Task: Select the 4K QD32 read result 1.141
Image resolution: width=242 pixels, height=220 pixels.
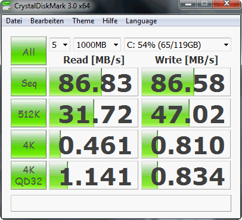Action: 94,175
